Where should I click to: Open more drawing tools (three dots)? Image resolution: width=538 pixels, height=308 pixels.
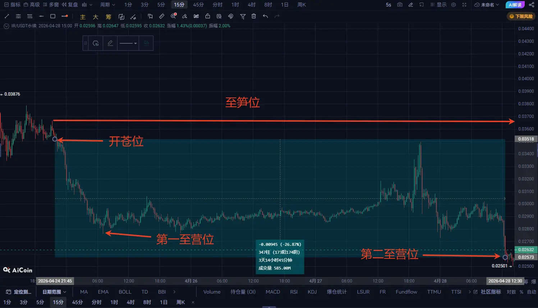65,16
